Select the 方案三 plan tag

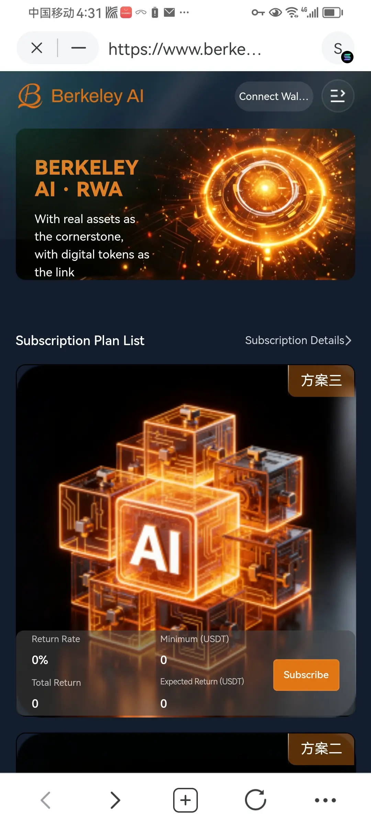[x=321, y=381]
